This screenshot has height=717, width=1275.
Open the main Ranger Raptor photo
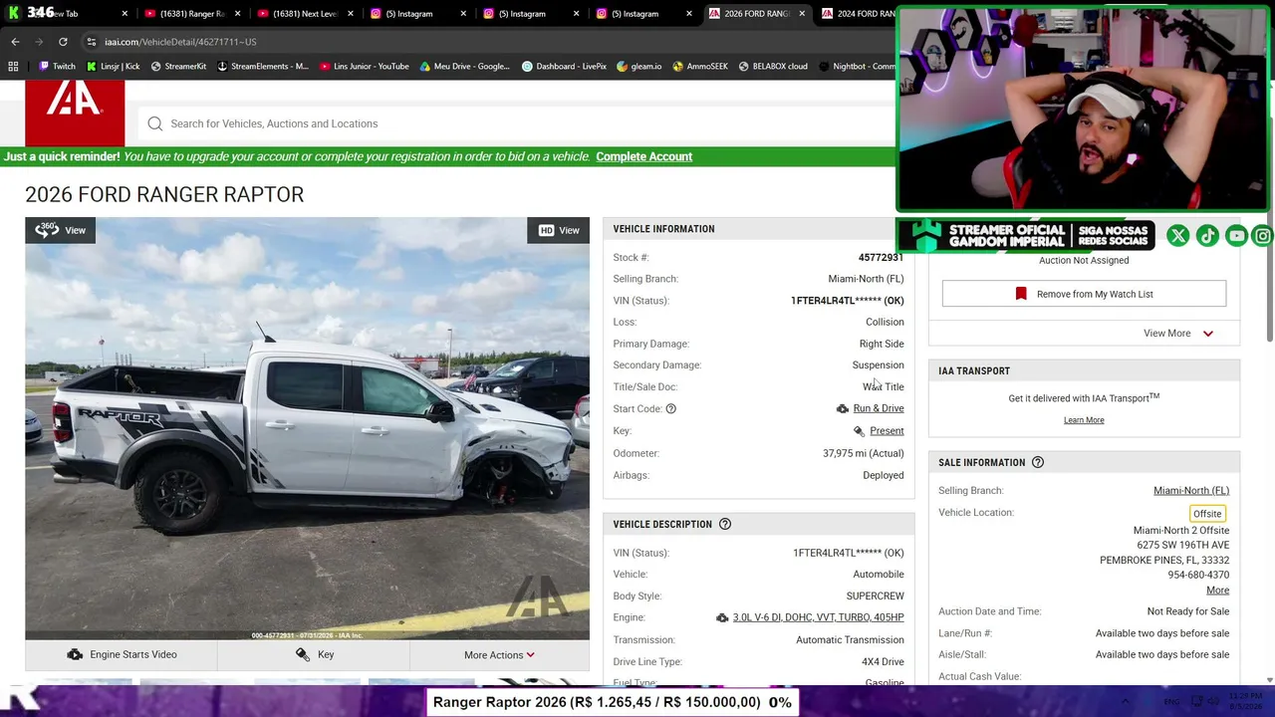[307, 428]
